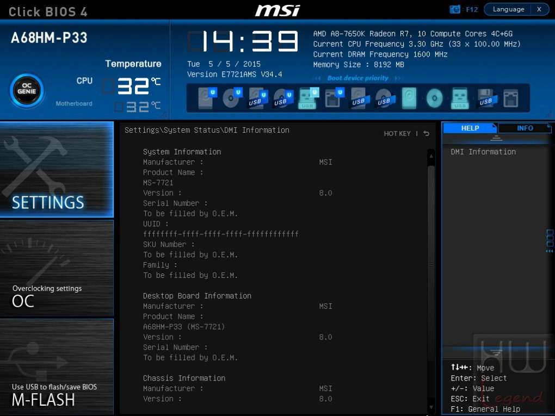Select the UEFI hard disk boot device icon

[x=207, y=98]
